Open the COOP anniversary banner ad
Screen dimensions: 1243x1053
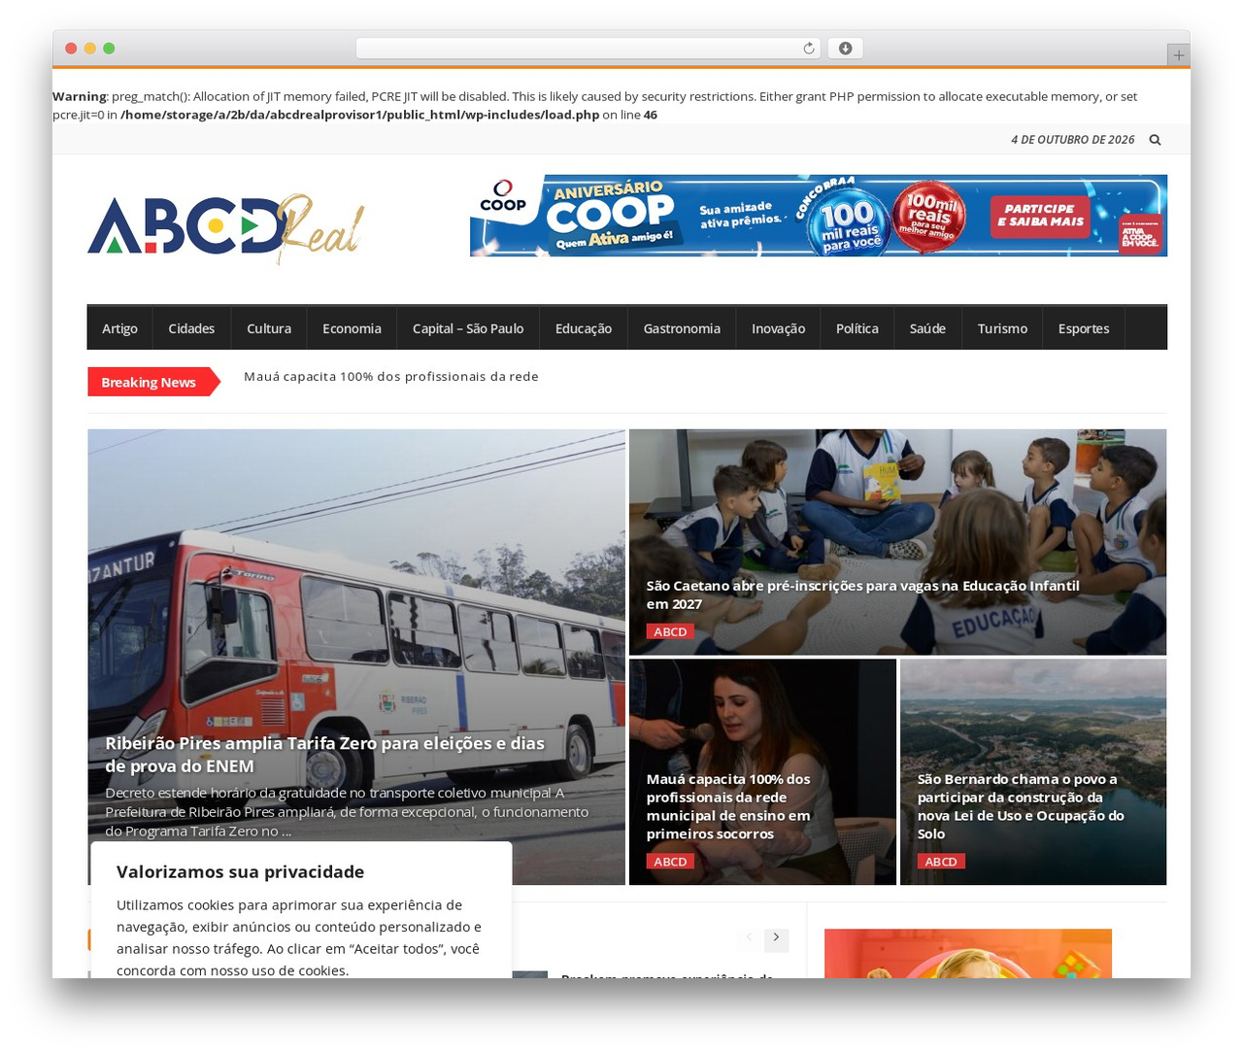[x=819, y=216]
